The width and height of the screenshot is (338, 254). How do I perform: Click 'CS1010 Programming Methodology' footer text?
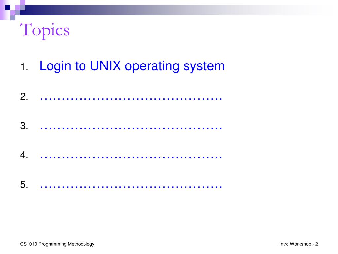[57, 244]
